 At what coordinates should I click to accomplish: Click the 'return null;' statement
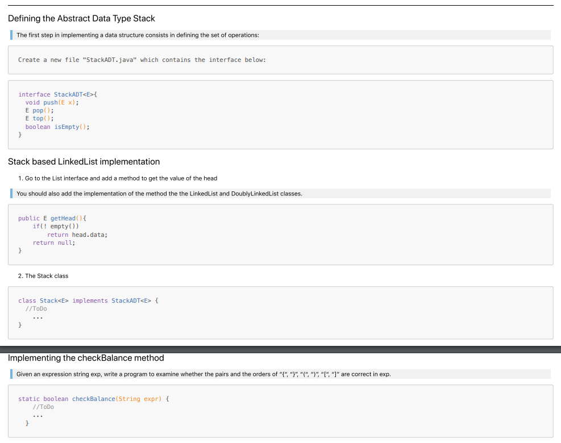pyautogui.click(x=54, y=243)
